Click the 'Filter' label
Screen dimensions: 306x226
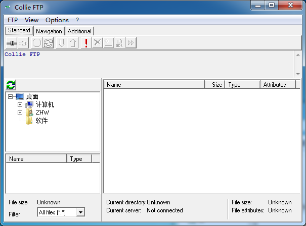(x=14, y=214)
